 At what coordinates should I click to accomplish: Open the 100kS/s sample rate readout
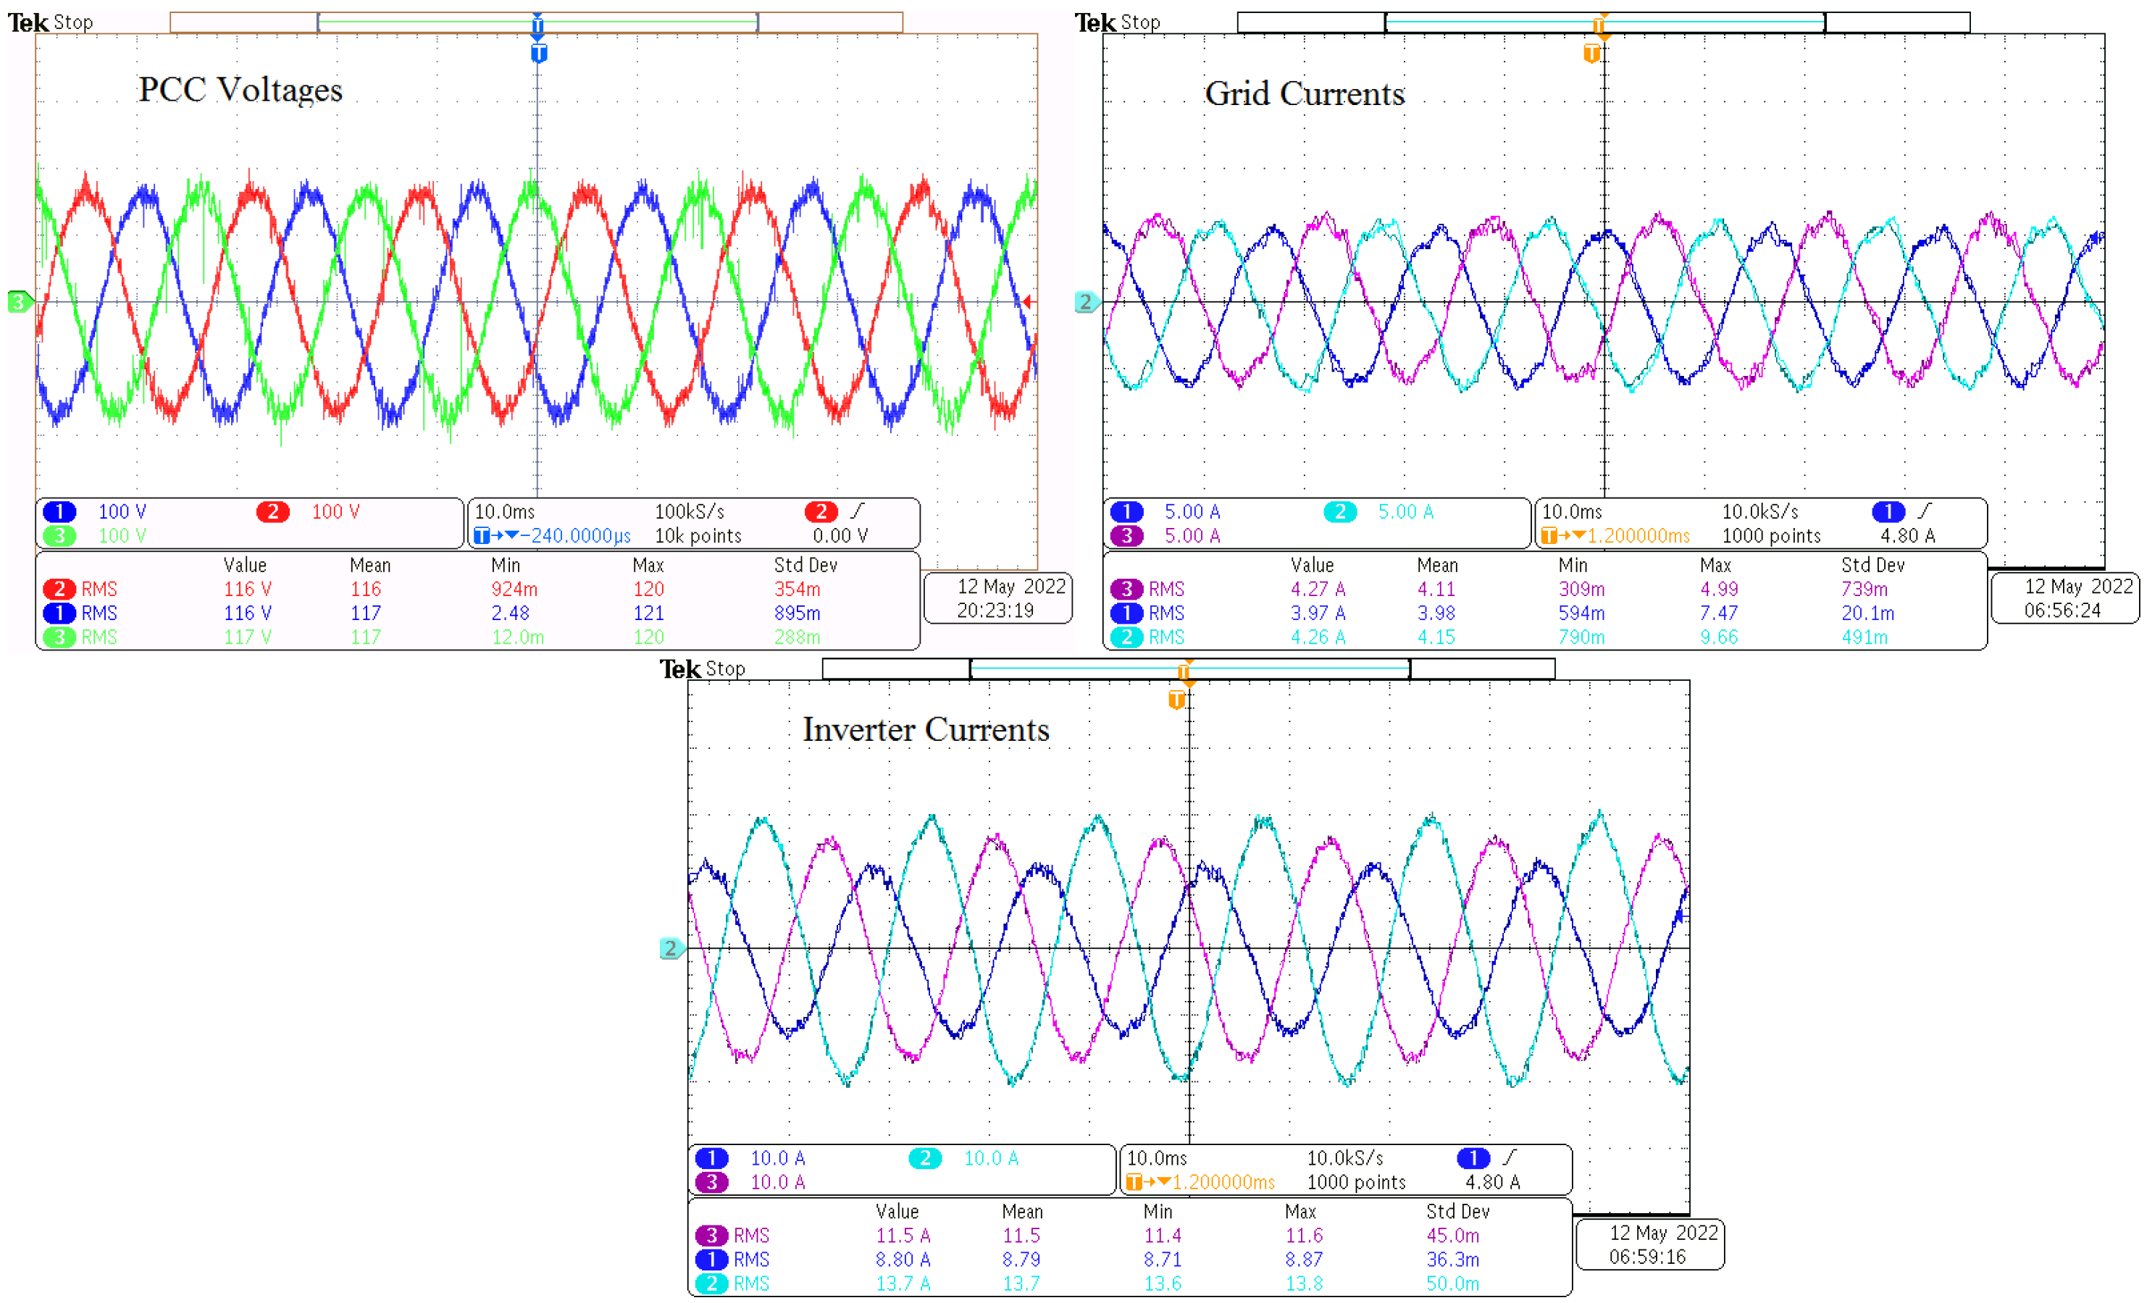coord(688,512)
